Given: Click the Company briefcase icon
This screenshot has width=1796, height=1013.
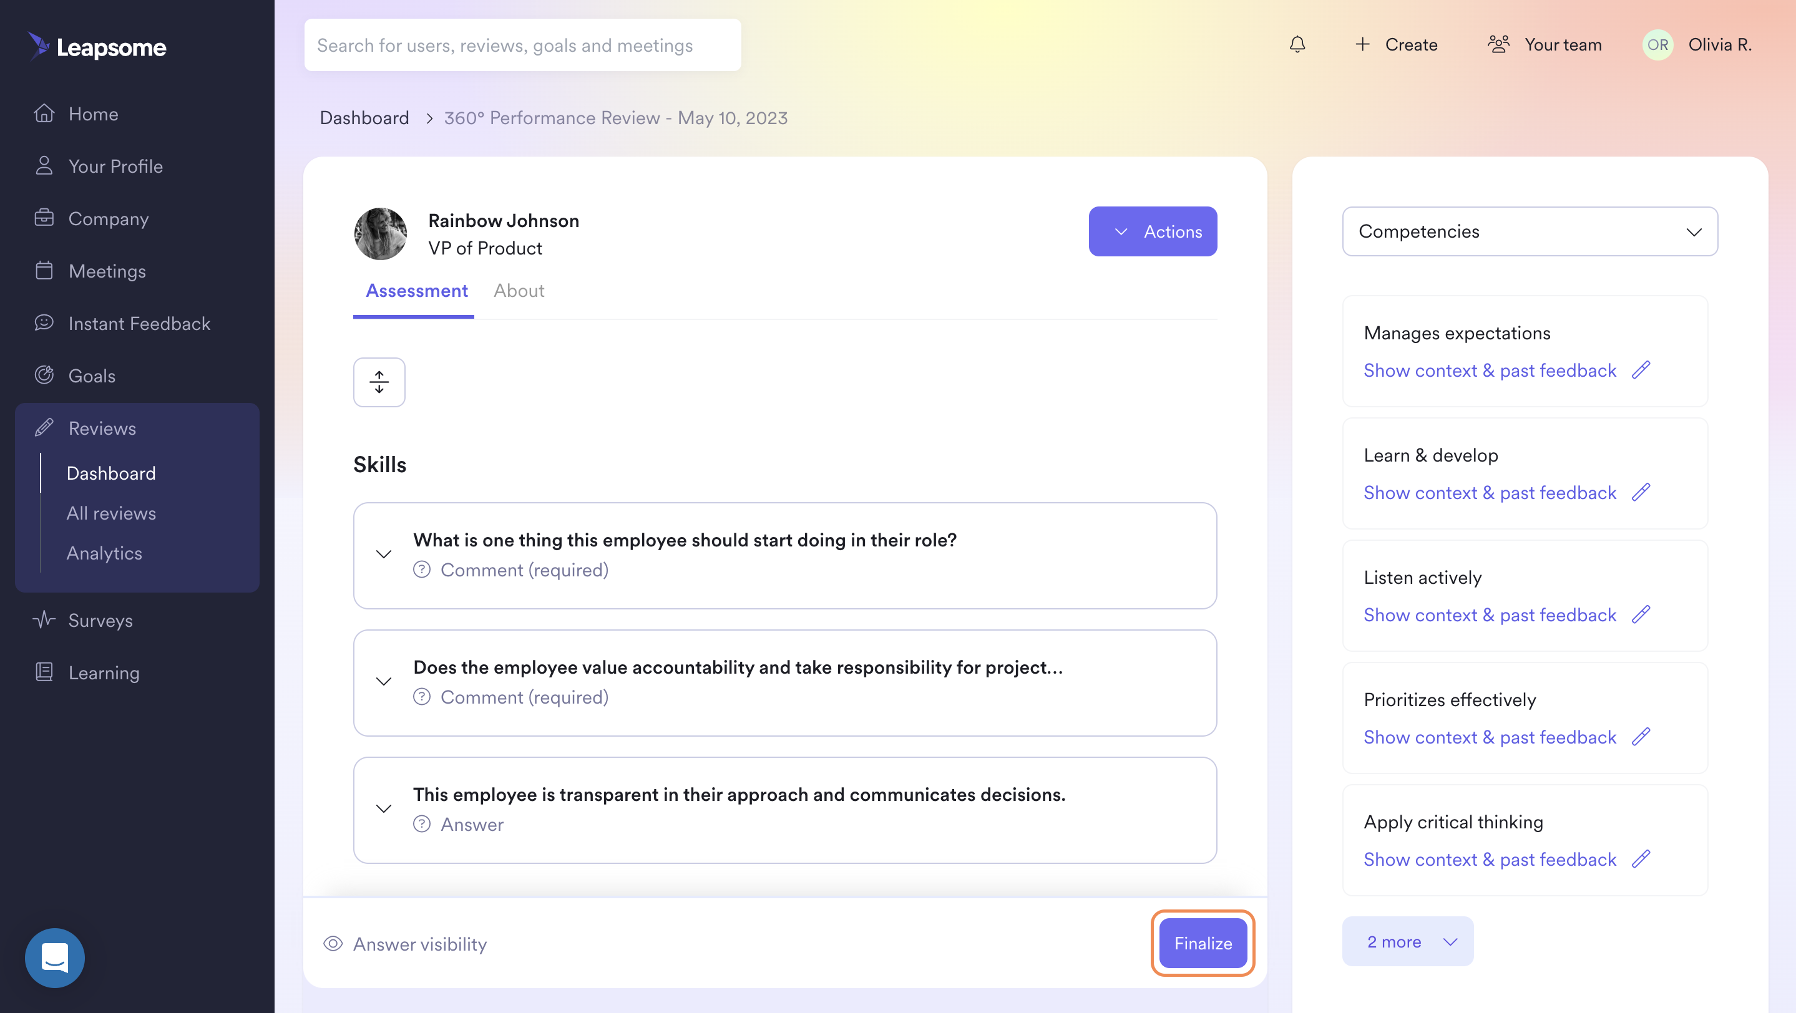Looking at the screenshot, I should [44, 218].
